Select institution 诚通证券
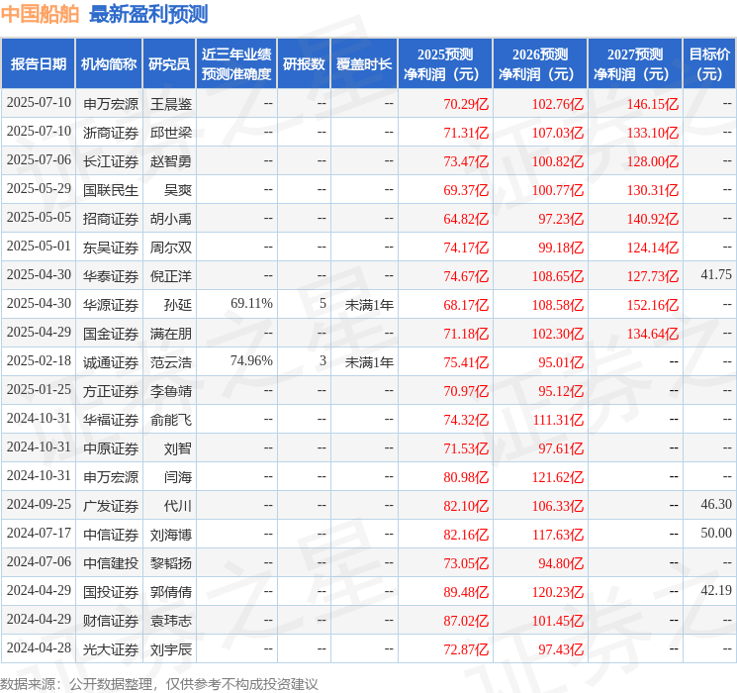 111,362
